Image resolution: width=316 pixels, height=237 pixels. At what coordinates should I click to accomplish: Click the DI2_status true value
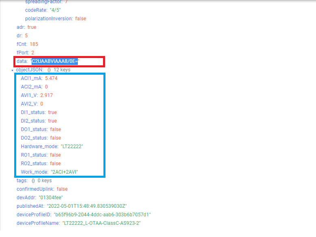[x=52, y=121]
